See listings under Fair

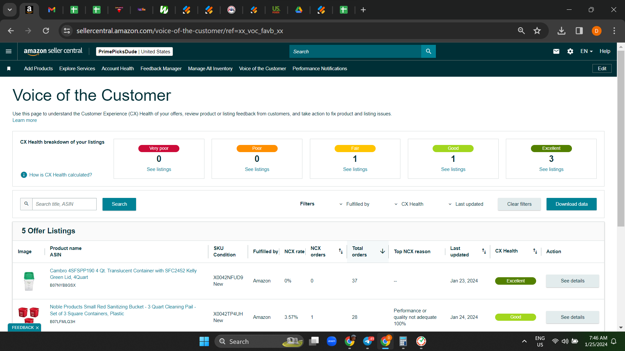pos(355,169)
